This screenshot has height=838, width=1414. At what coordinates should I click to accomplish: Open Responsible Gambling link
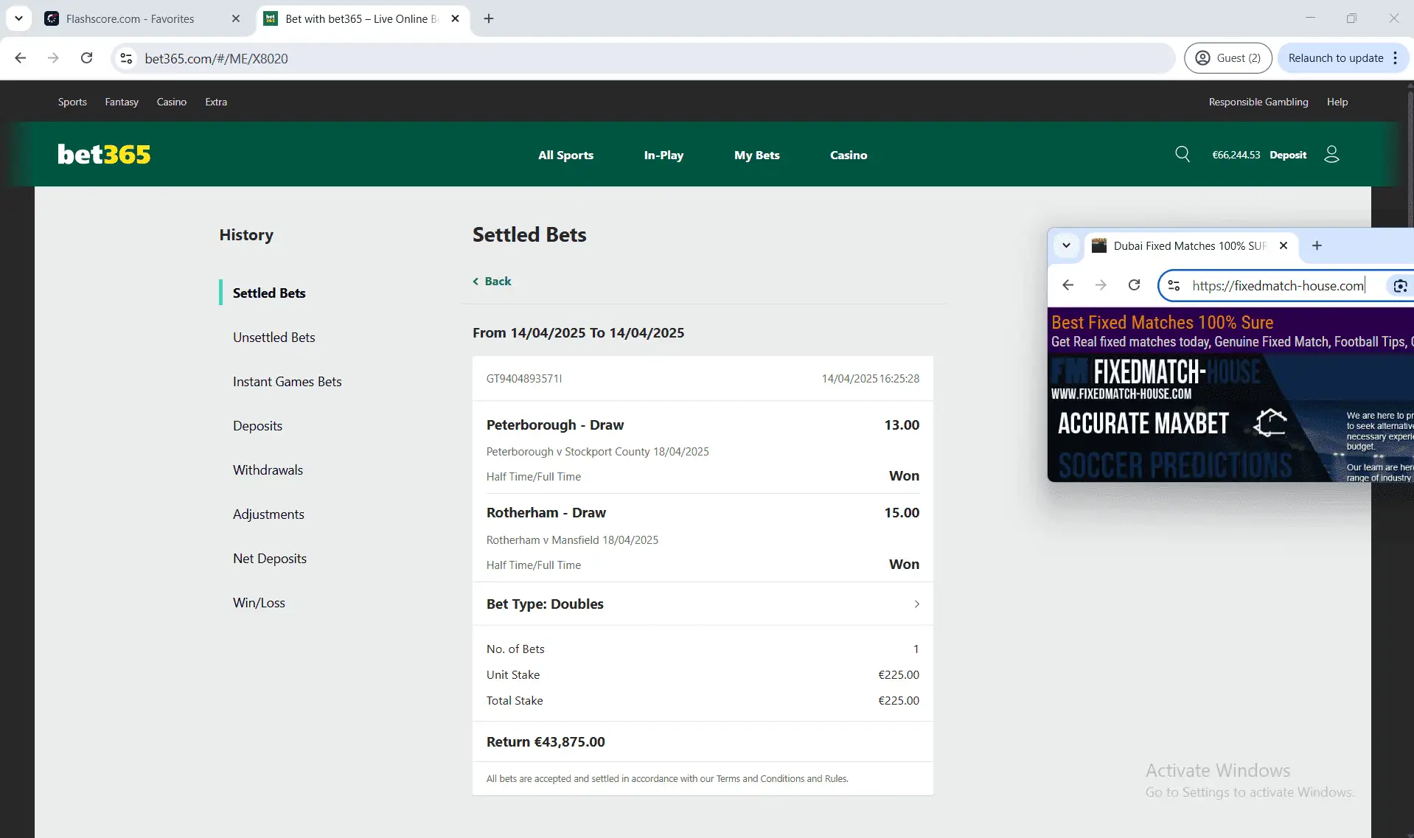click(1258, 102)
